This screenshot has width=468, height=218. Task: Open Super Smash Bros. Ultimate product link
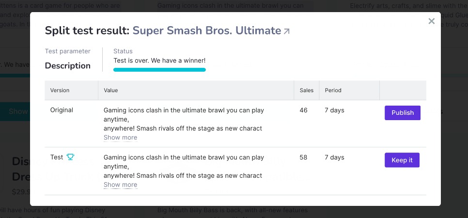pos(207,31)
